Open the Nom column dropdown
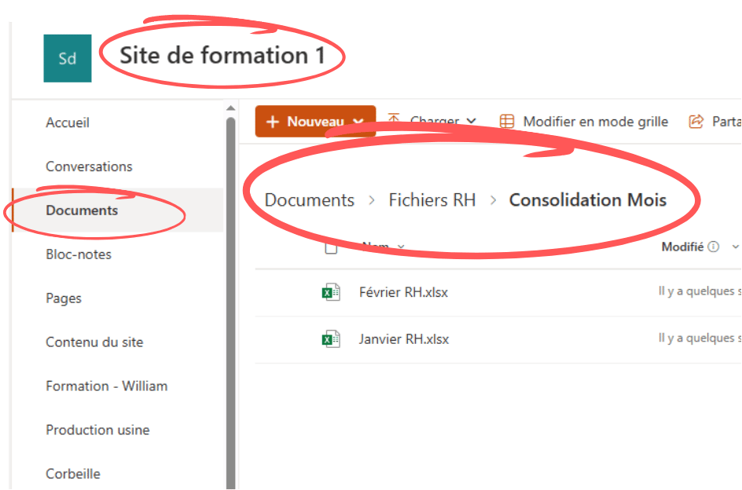 [x=401, y=246]
